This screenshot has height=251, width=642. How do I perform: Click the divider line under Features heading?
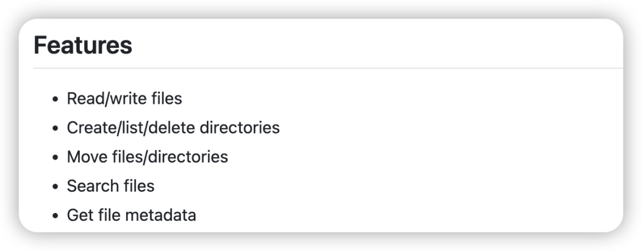[328, 68]
